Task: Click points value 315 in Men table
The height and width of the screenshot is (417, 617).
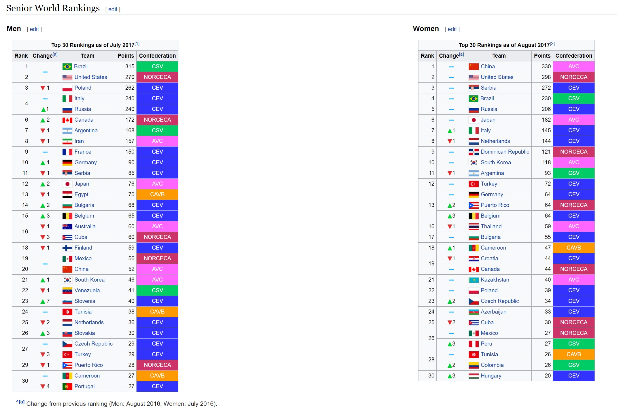Action: pyautogui.click(x=130, y=67)
